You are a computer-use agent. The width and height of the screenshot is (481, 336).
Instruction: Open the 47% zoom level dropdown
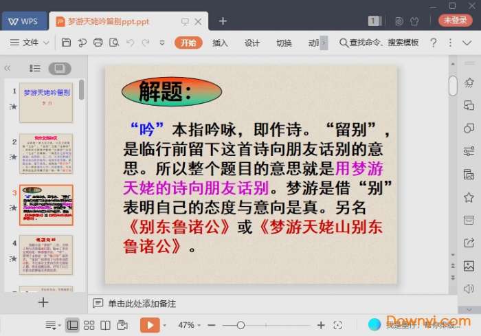(x=189, y=325)
